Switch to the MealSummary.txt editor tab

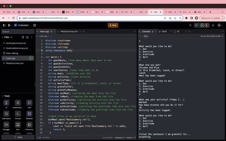[69, 32]
